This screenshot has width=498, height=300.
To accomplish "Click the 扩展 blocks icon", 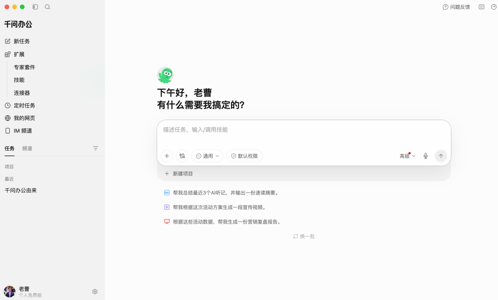I will (x=8, y=54).
